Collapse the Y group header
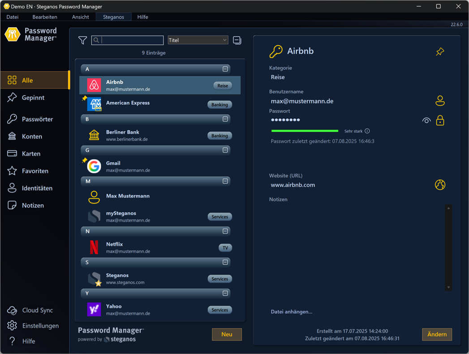The width and height of the screenshot is (469, 354). tap(225, 293)
